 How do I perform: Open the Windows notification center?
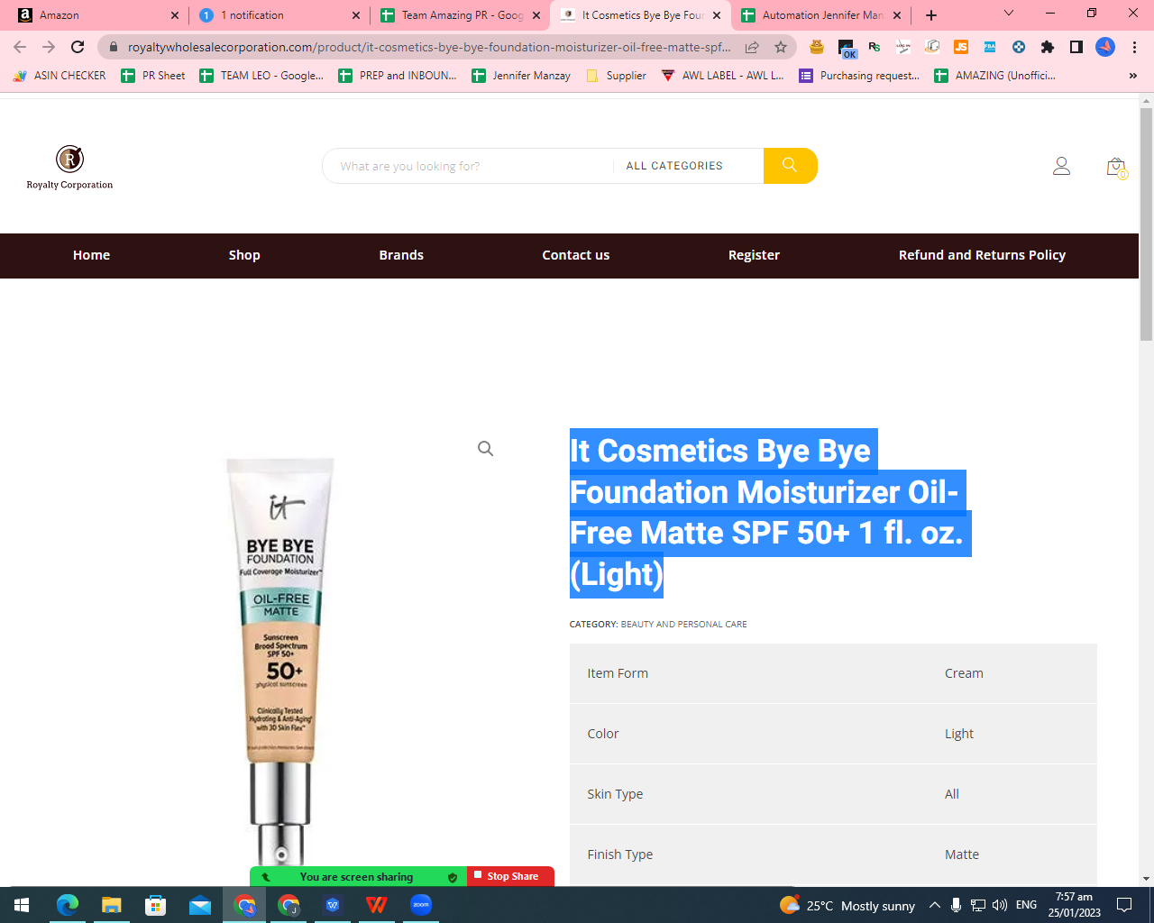point(1124,905)
